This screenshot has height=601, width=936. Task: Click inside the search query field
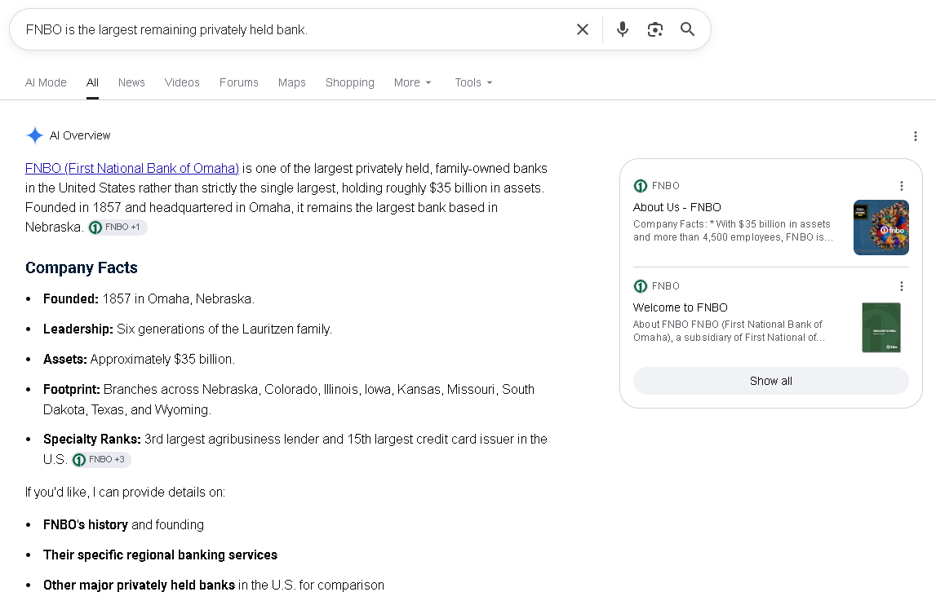(x=292, y=29)
